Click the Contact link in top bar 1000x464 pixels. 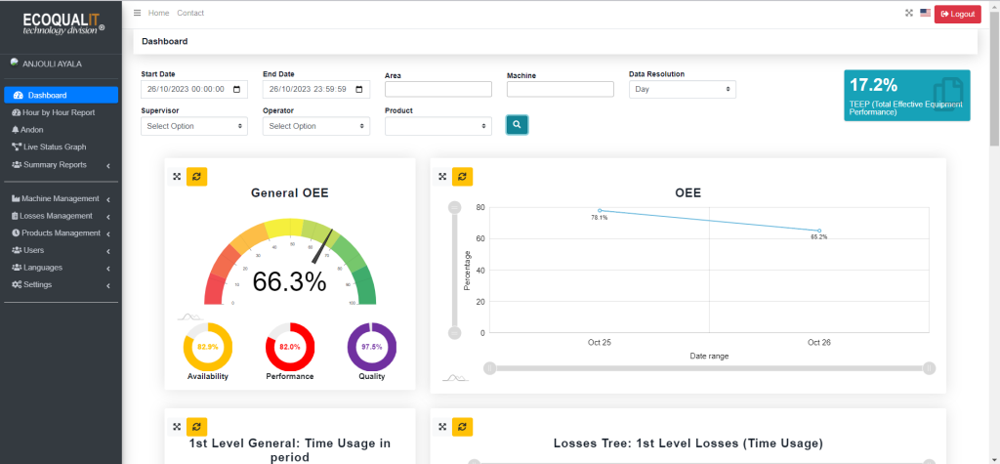click(190, 13)
